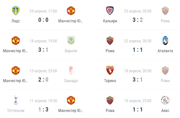
Task: Select the Torino club badge
Action: pyautogui.click(x=110, y=70)
